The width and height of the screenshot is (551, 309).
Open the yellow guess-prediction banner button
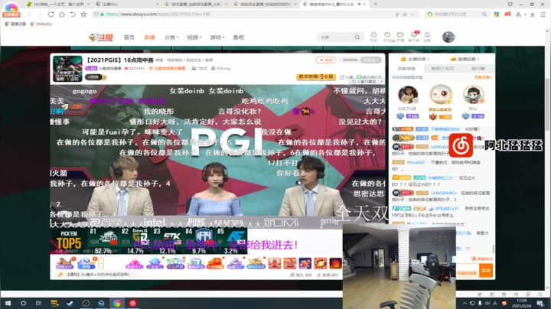[316, 76]
